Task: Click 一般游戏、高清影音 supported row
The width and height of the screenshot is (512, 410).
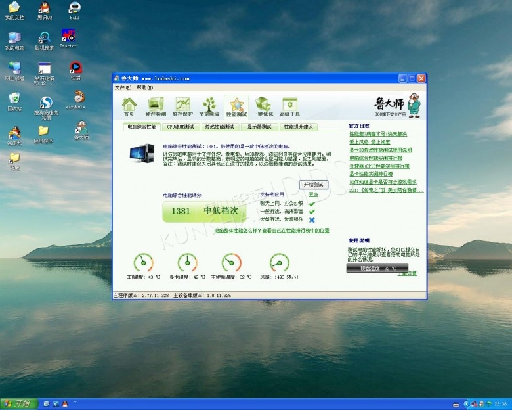Action: [x=288, y=212]
